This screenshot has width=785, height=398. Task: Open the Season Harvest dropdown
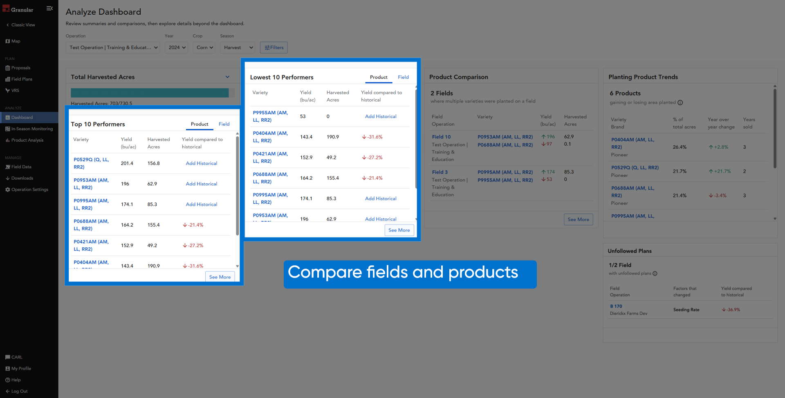[x=238, y=47]
